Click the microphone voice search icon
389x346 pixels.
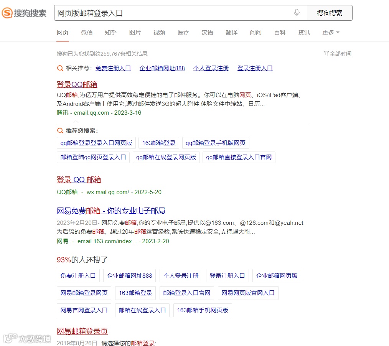point(297,13)
